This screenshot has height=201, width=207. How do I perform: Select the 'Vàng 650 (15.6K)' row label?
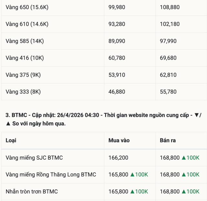tap(27, 7)
